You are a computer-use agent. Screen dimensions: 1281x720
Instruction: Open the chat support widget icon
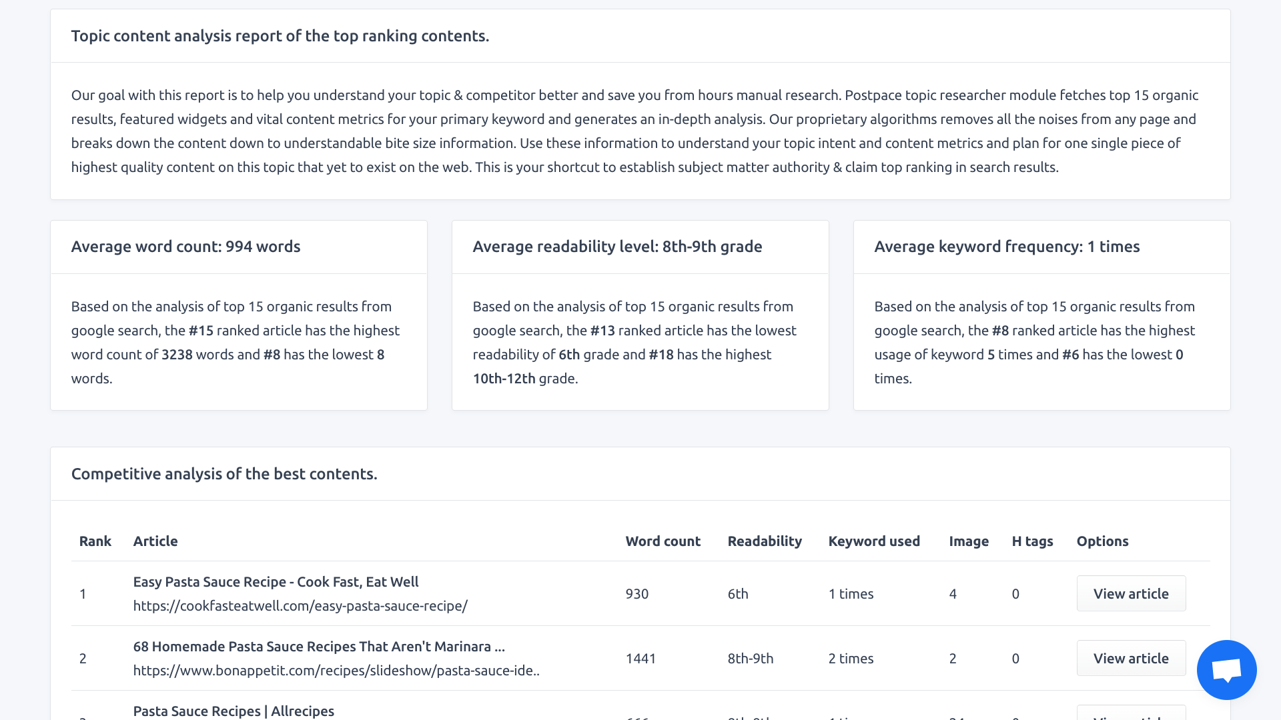(x=1226, y=670)
